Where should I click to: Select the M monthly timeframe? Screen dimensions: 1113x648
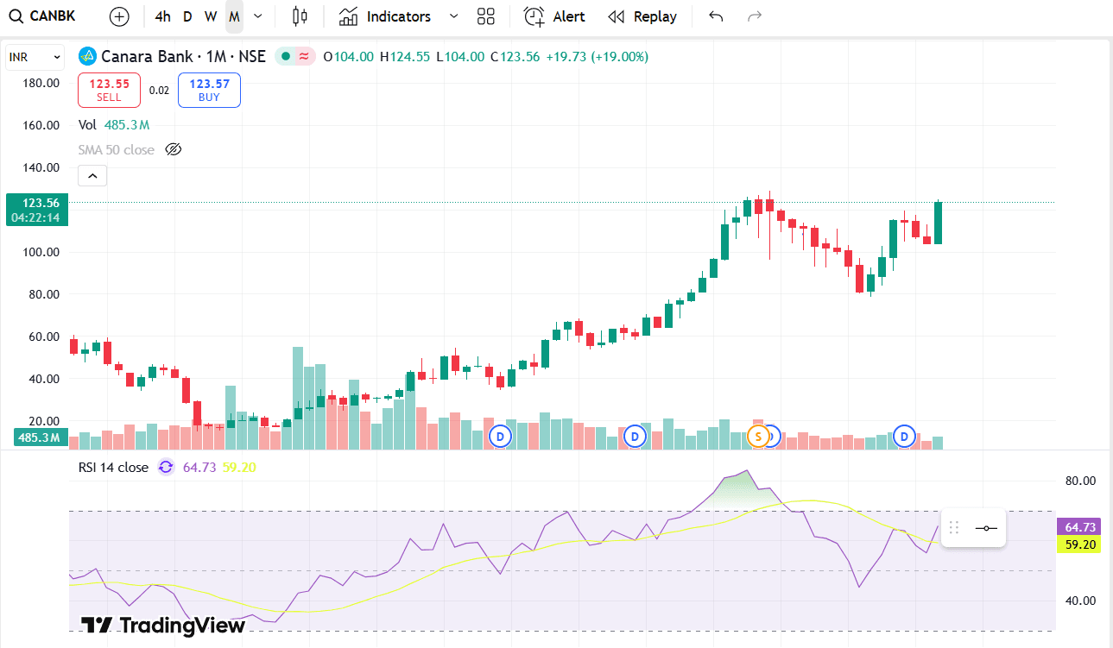pyautogui.click(x=234, y=16)
